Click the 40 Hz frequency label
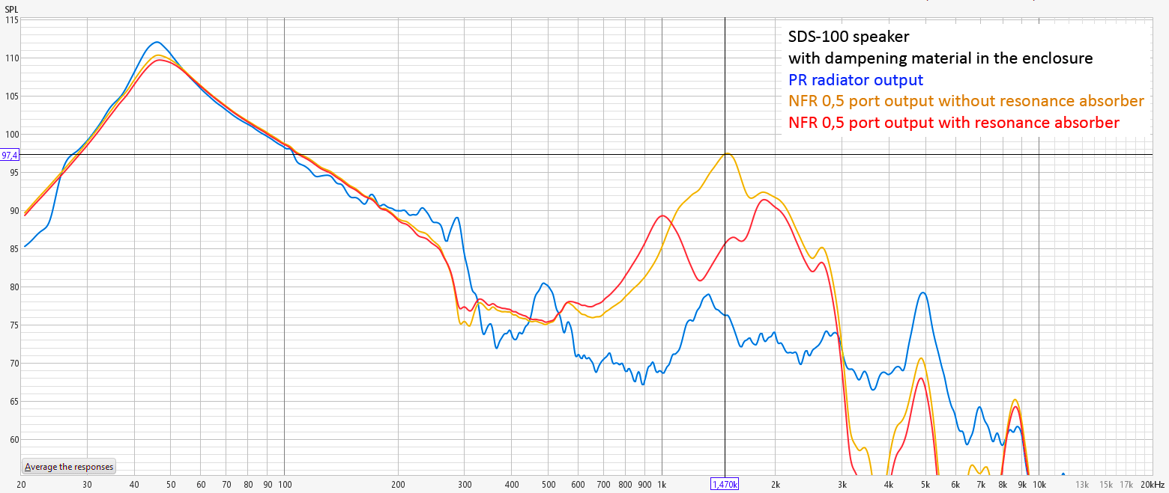Viewport: 1169px width, 493px height. [135, 485]
